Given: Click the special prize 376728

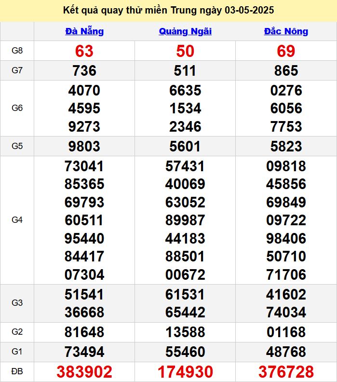Looking at the screenshot, I should 286,372.
